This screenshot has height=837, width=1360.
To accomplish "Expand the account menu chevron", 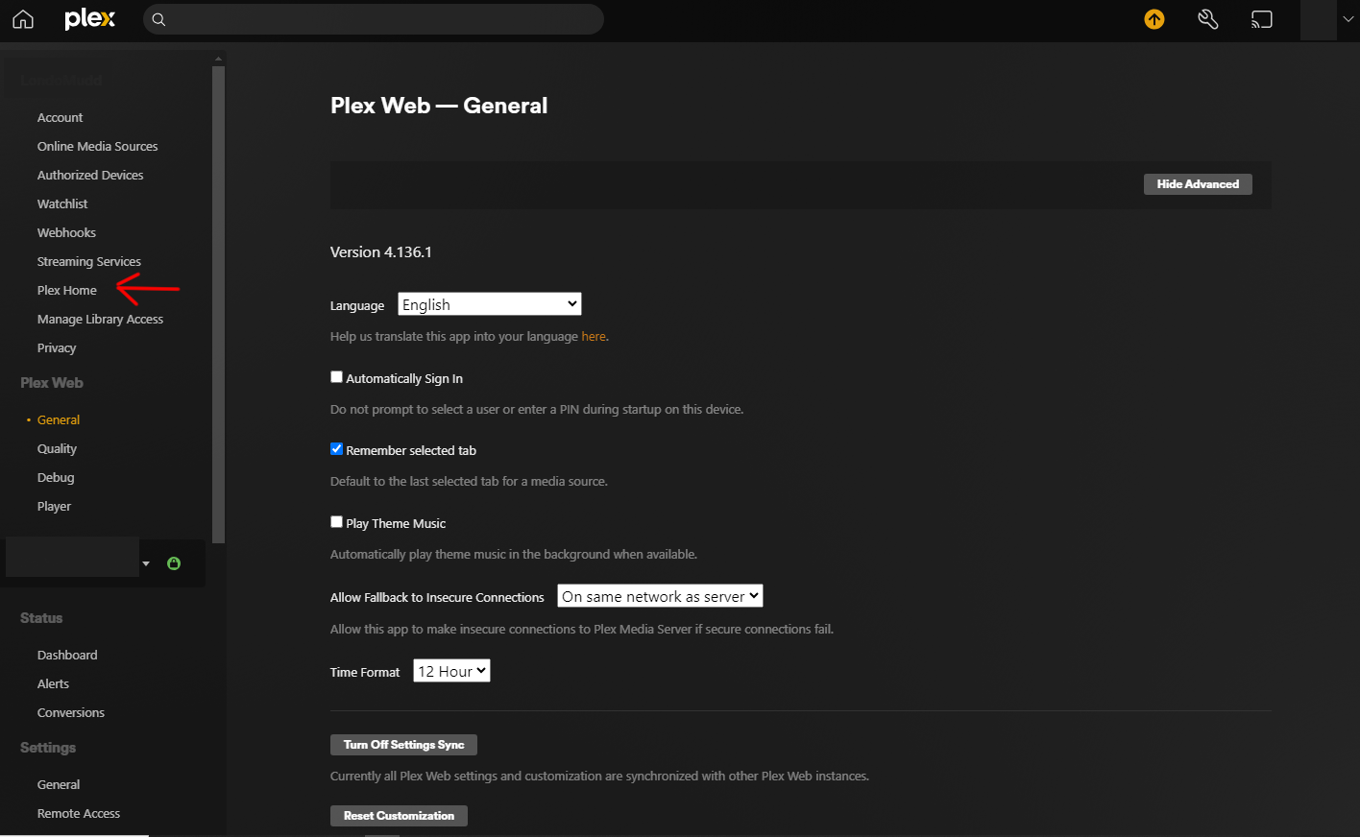I will [1348, 19].
